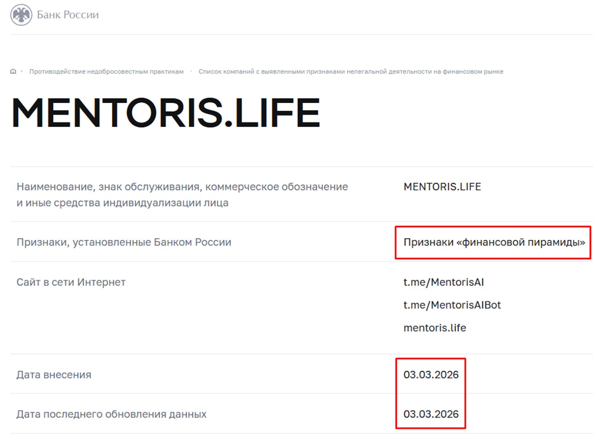Click the home icon in breadcrumbs
The width and height of the screenshot is (593, 448).
[13, 71]
